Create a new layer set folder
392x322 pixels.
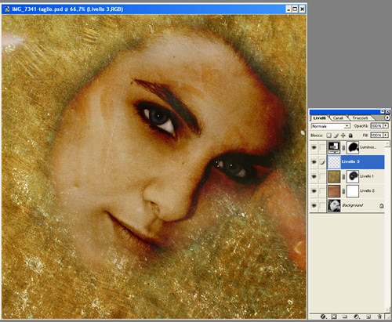coord(345,317)
